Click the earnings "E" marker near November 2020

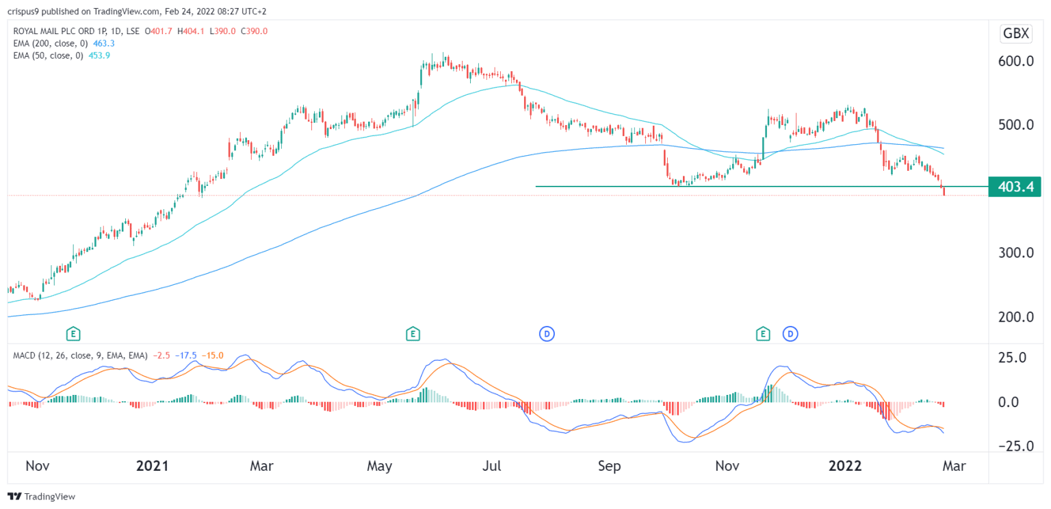72,334
